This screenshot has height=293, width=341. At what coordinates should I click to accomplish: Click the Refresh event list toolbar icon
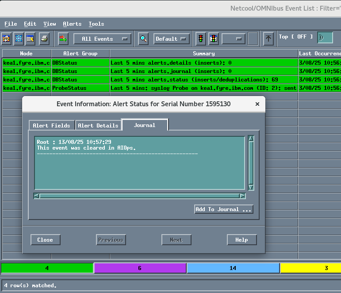pyautogui.click(x=6, y=39)
